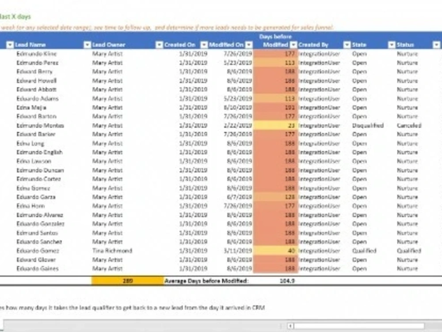The height and width of the screenshot is (332, 442).
Task: Select the 3/11/2019 modified on date cell
Action: click(238, 251)
